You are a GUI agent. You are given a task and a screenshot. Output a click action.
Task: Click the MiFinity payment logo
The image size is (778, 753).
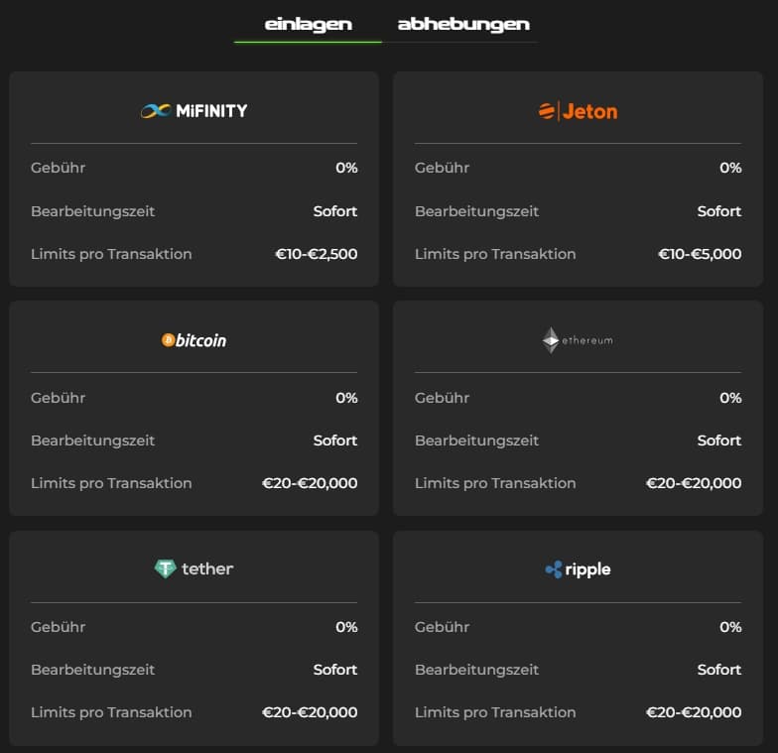[x=194, y=111]
